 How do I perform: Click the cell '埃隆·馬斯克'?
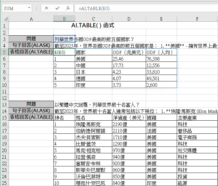point(94,124)
